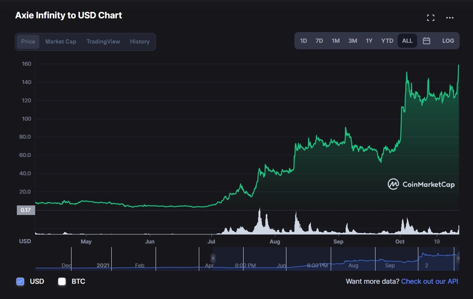Click the CoinMarketCap watermark logo
Screen dimensions: 473x299
click(x=421, y=184)
